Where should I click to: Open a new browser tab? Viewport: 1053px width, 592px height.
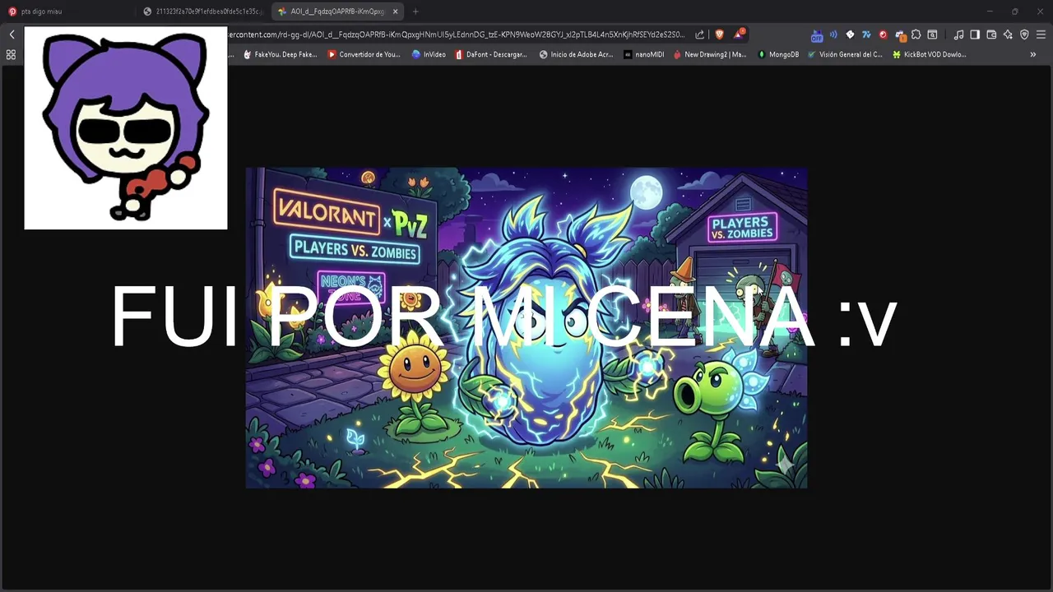(415, 12)
